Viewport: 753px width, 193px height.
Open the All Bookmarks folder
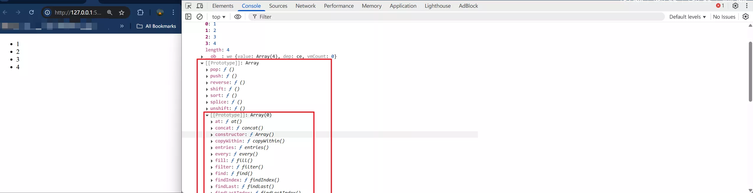tap(156, 26)
